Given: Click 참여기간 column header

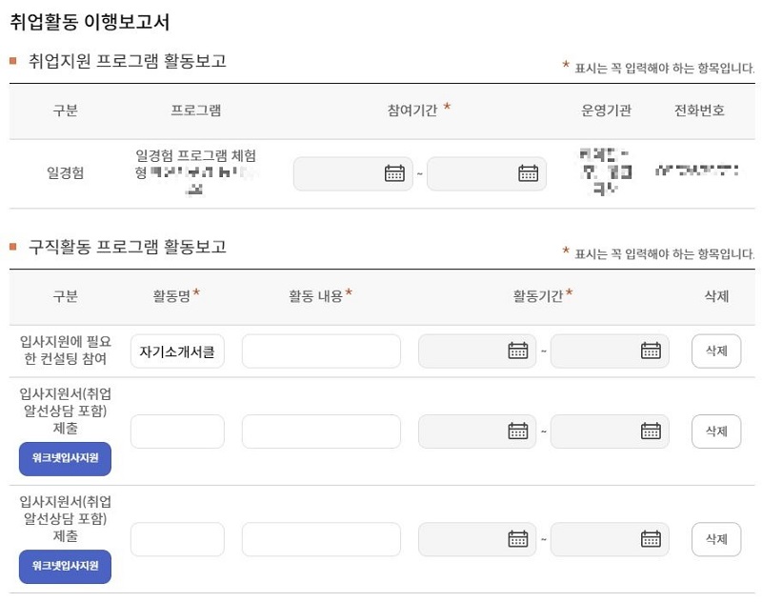Looking at the screenshot, I should click(x=412, y=110).
